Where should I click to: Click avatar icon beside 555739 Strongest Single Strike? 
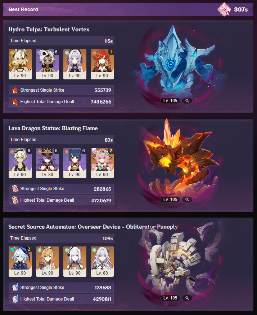[x=15, y=90]
